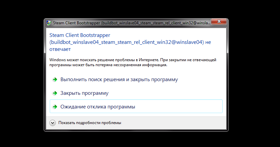This screenshot has width=280, height=147.
Task: Click the "buildbot_winslave04" line in the heading
Action: click(127, 42)
